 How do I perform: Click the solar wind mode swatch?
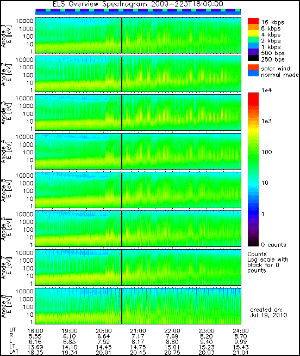tap(253, 68)
